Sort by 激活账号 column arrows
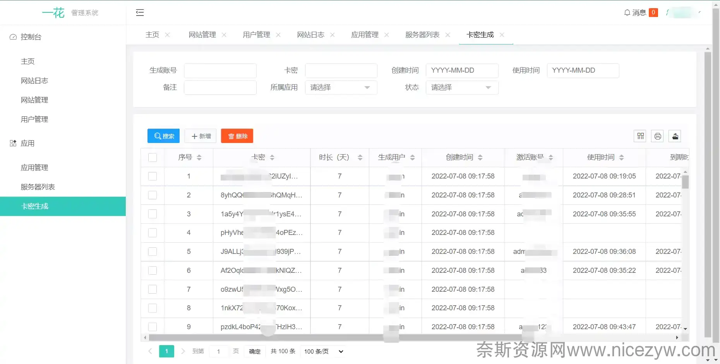The width and height of the screenshot is (720, 364). pyautogui.click(x=551, y=158)
